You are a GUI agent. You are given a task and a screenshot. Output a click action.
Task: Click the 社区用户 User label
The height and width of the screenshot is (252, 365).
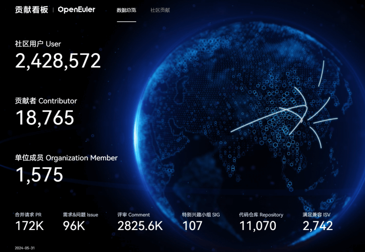pos(38,44)
